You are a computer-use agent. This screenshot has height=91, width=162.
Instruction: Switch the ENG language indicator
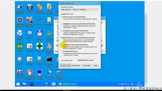pos(132,84)
